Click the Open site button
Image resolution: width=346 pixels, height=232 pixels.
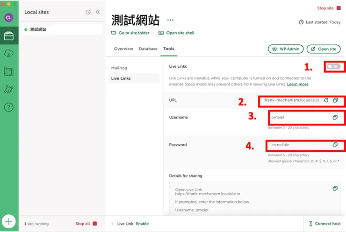pos(324,49)
